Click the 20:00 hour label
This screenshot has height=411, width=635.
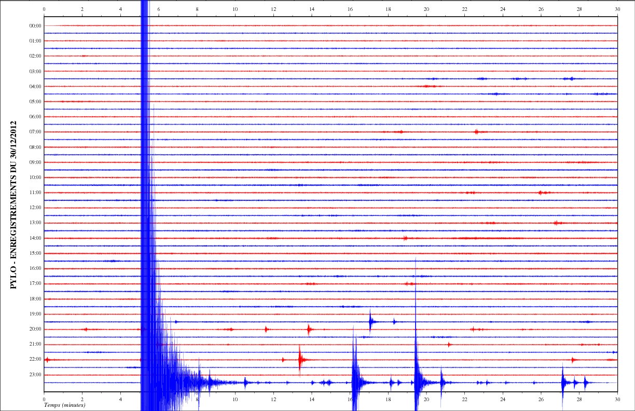coord(35,329)
